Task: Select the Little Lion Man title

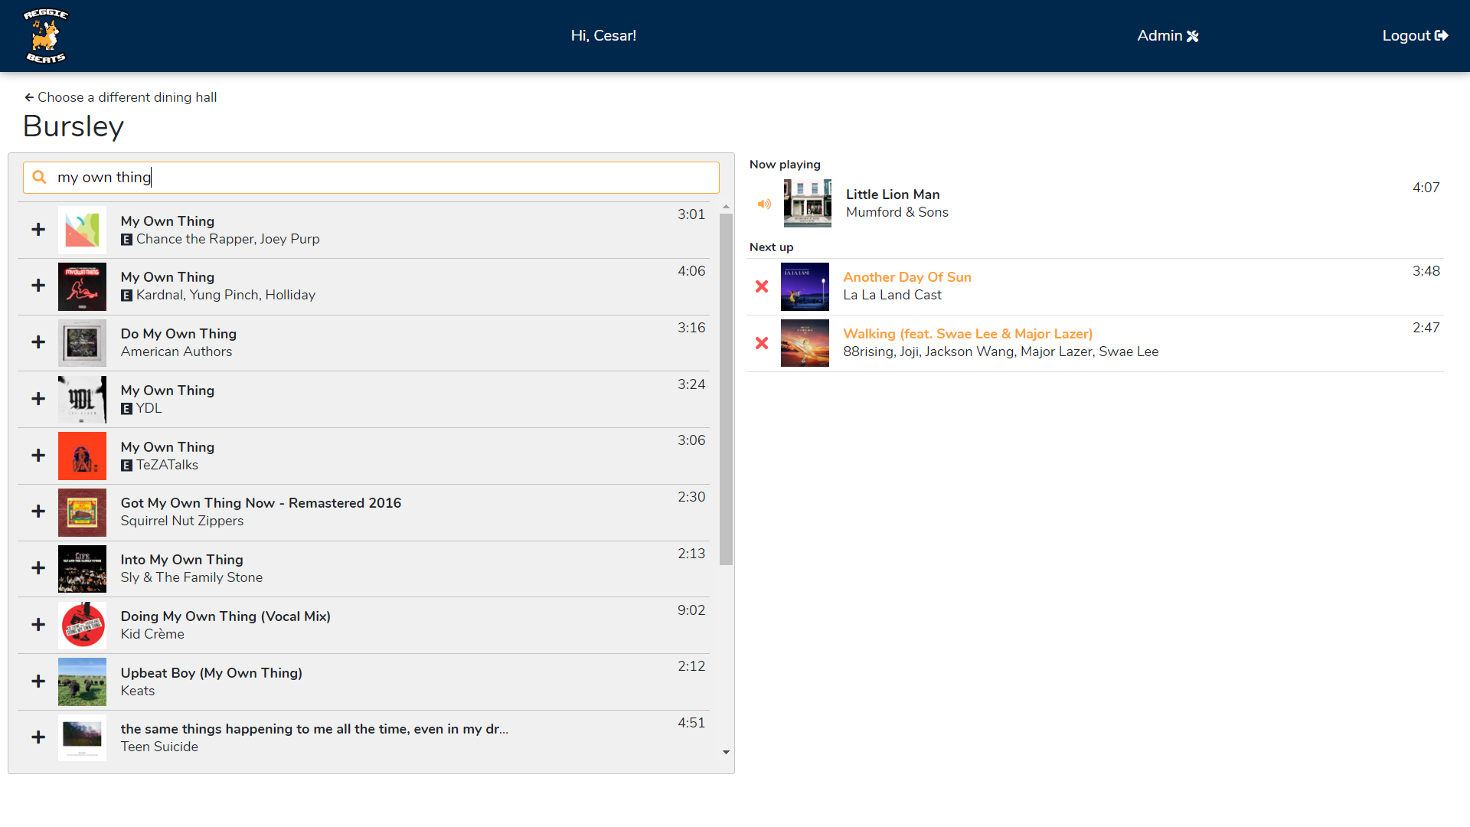Action: point(893,194)
